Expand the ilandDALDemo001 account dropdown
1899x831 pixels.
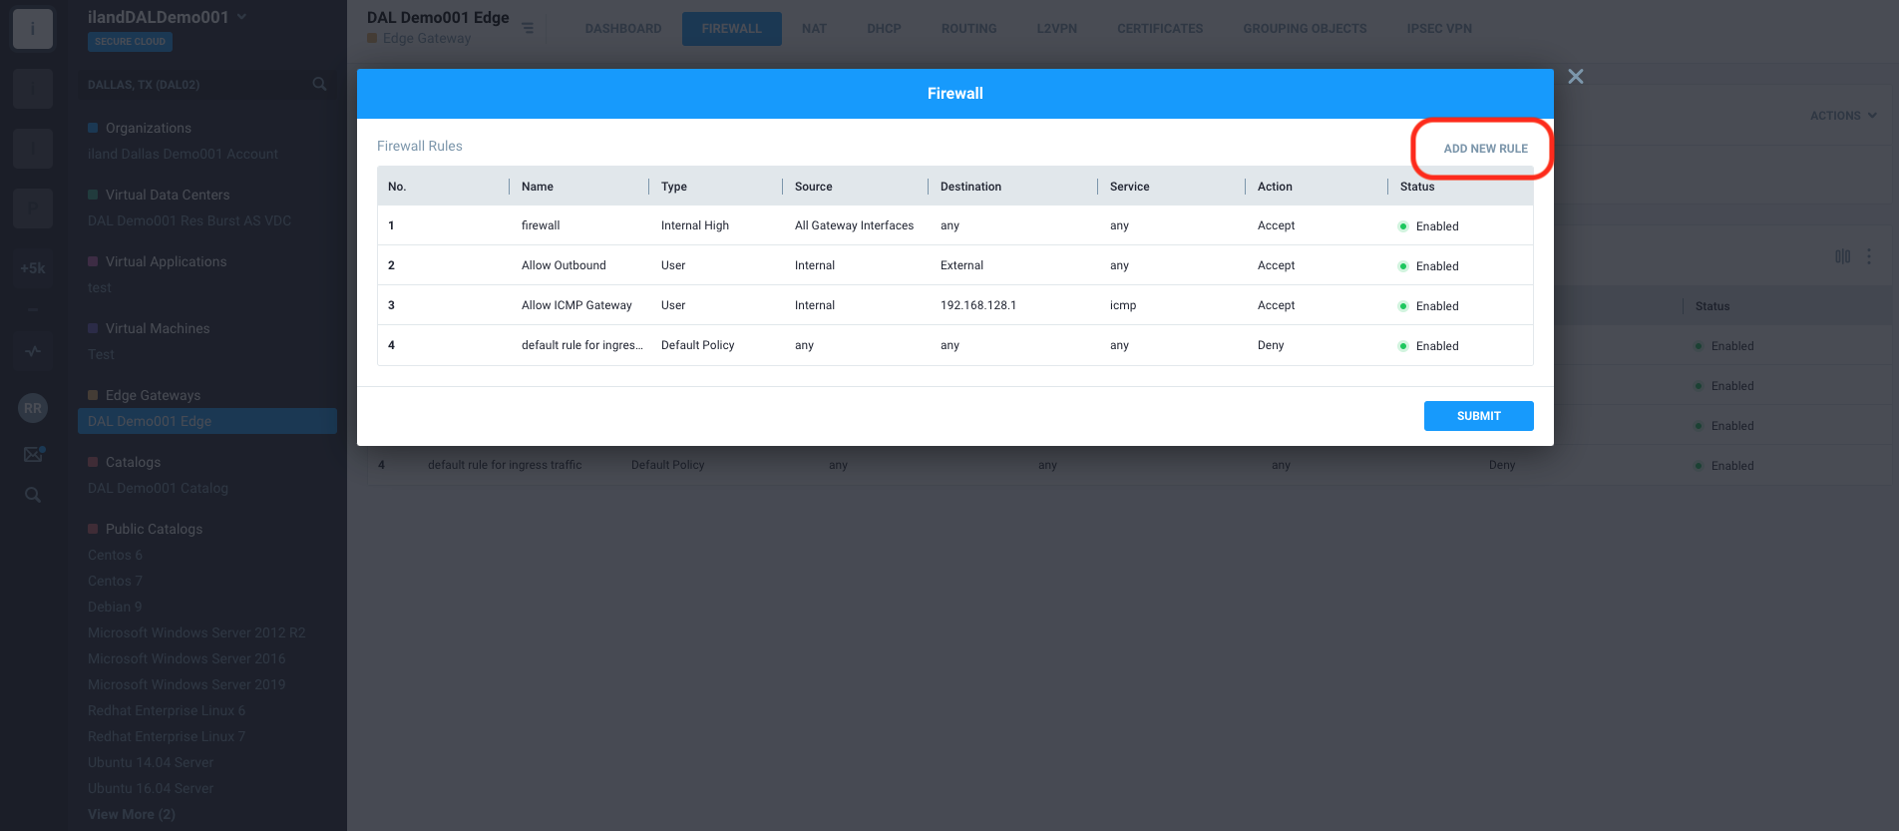tap(242, 17)
